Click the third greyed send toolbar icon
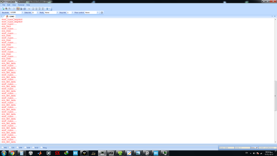 tap(39, 9)
